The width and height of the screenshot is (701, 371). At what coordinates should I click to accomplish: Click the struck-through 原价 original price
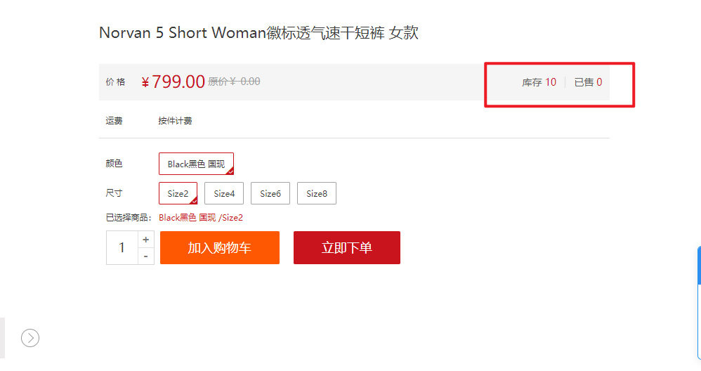coord(235,82)
